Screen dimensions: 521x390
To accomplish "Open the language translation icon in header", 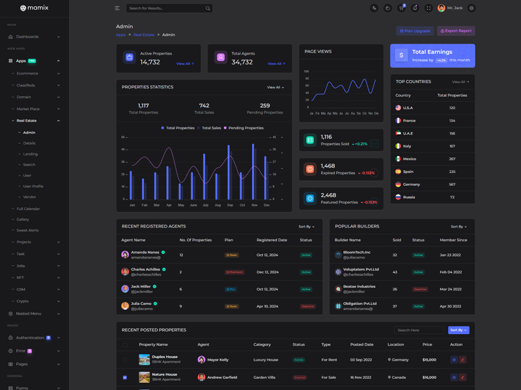I will click(374, 8).
